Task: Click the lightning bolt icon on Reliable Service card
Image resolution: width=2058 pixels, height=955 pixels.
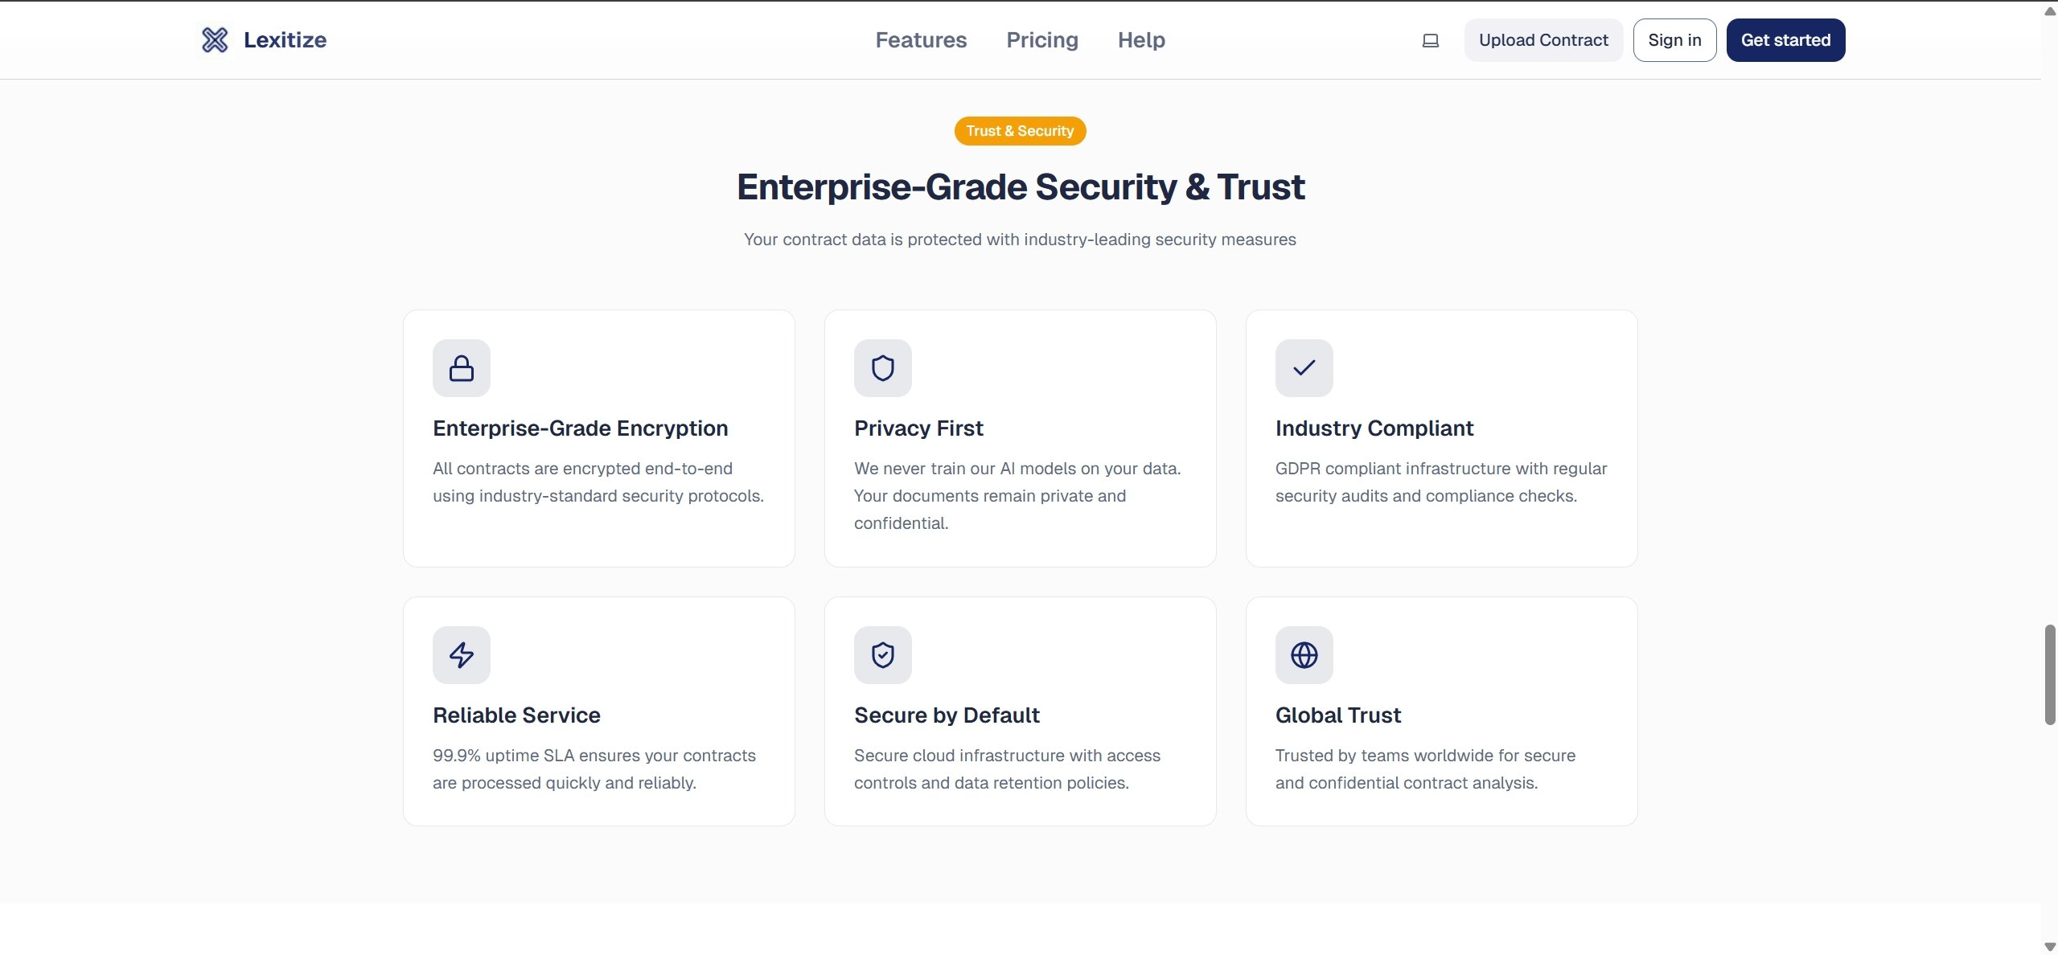Action: point(461,654)
